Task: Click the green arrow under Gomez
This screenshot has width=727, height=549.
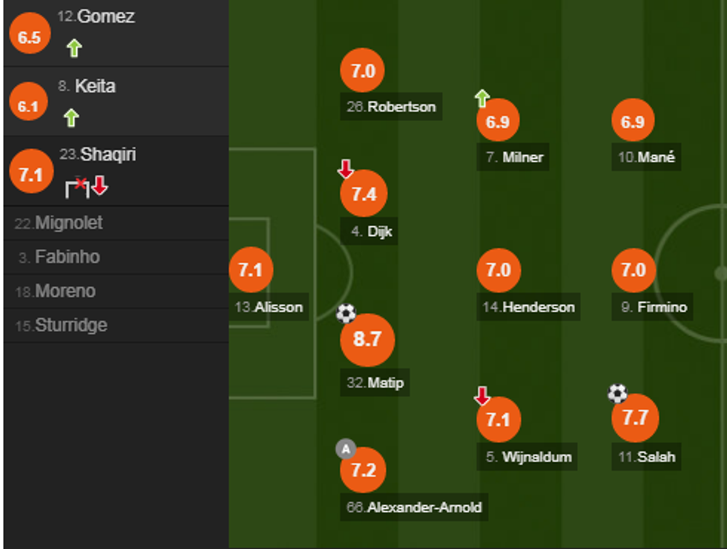Action: [73, 49]
